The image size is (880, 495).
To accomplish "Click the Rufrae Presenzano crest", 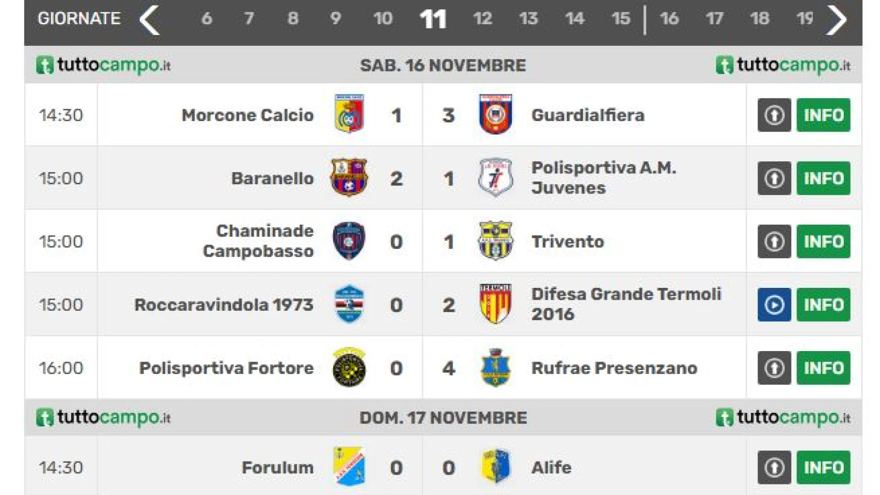I will pyautogui.click(x=495, y=367).
